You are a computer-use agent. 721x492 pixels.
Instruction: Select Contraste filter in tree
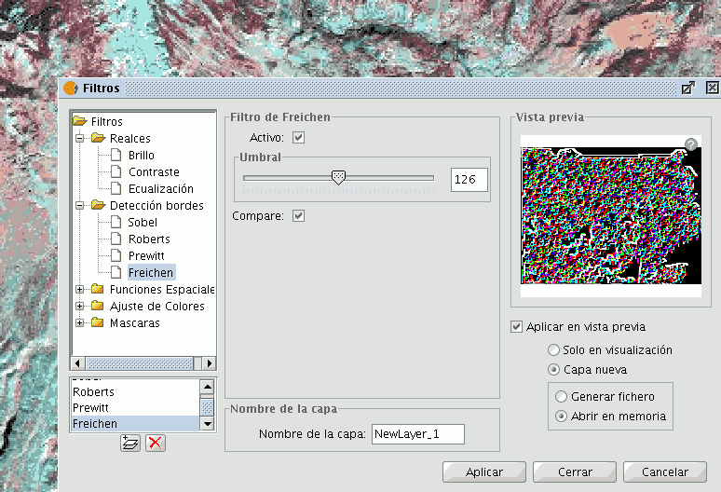tap(154, 172)
